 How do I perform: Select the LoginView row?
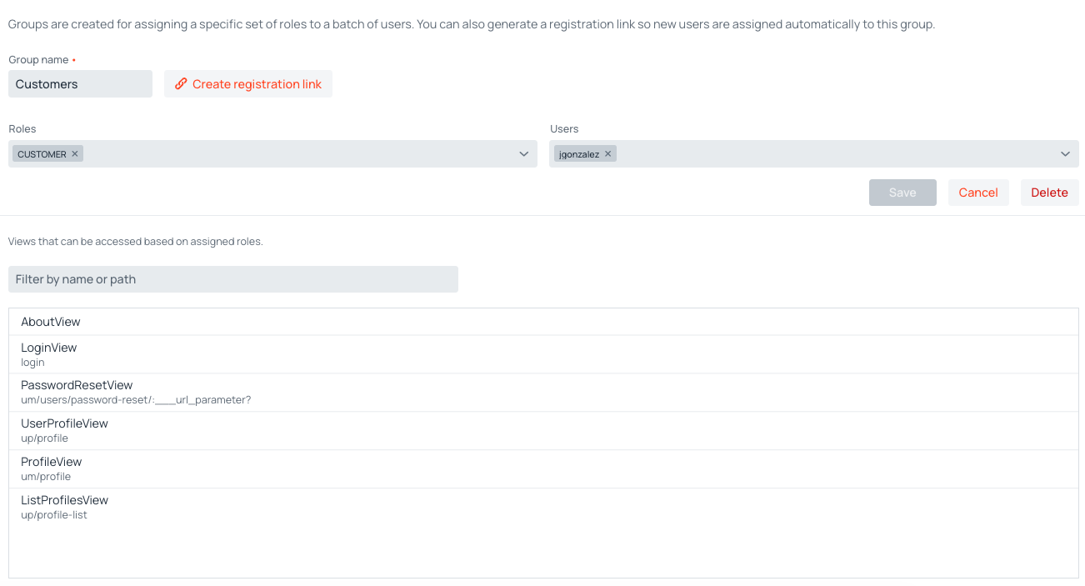[x=543, y=354]
